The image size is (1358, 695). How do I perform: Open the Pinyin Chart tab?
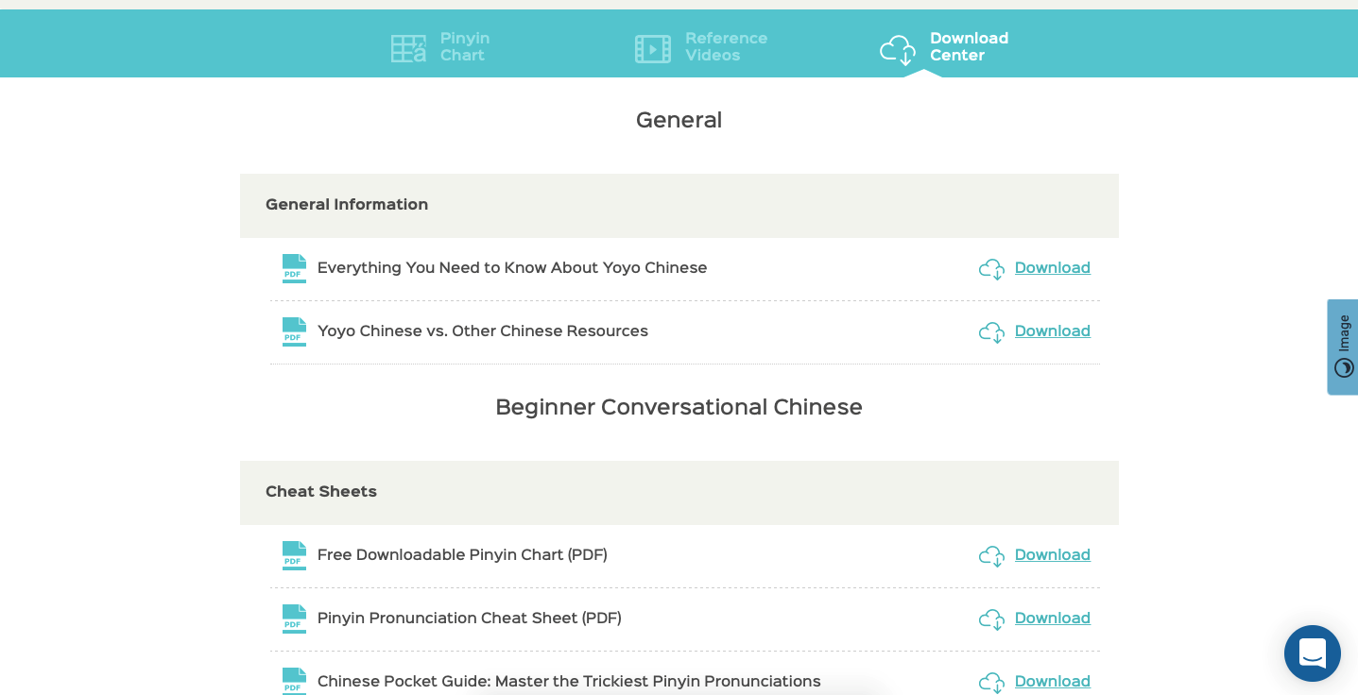pos(464,47)
